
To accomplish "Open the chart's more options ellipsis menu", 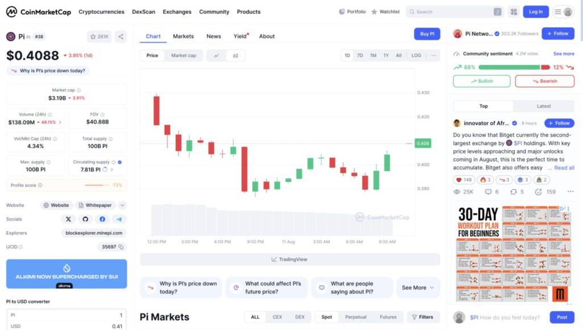I will click(434, 55).
